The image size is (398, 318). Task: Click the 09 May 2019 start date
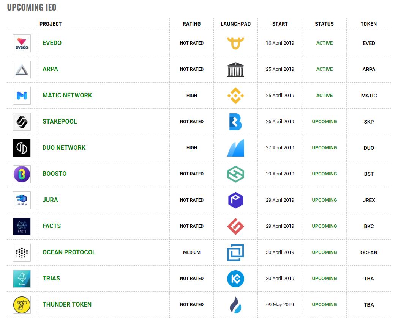280,304
